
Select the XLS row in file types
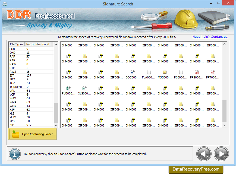(31, 113)
